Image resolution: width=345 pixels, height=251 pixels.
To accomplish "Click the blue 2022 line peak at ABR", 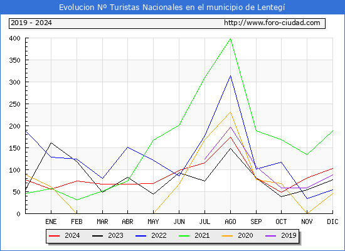I will tap(127, 147).
